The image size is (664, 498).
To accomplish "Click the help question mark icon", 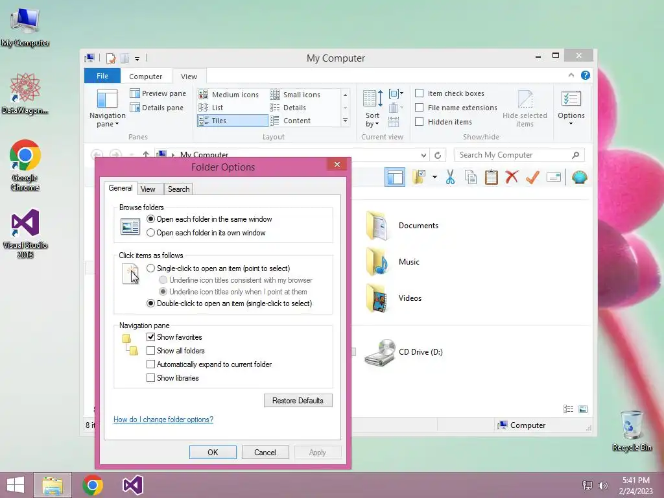I will 586,75.
